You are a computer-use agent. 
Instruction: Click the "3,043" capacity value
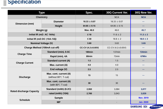point(117,94)
